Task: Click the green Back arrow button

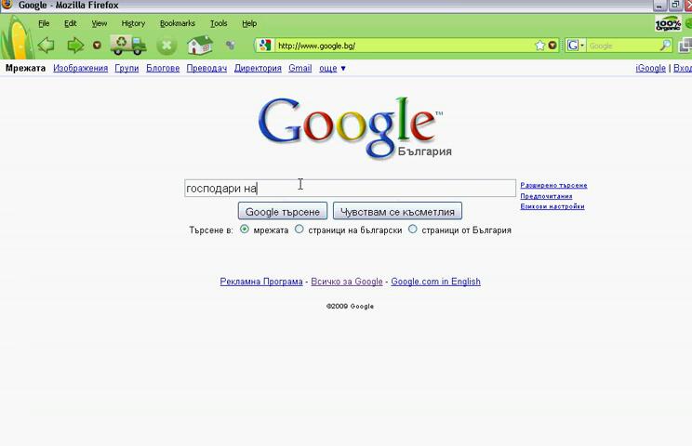Action: (x=46, y=45)
